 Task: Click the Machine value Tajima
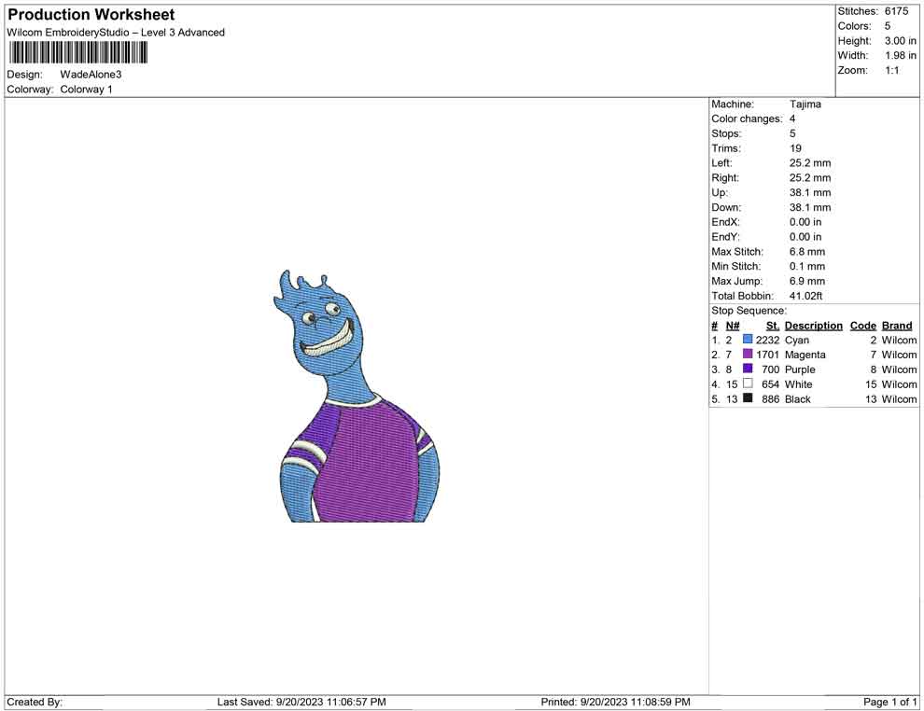[x=805, y=104]
